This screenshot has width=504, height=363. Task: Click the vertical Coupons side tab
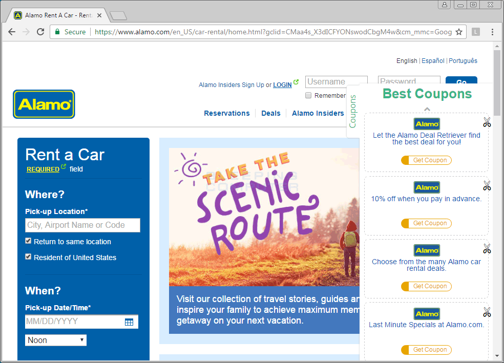point(352,111)
